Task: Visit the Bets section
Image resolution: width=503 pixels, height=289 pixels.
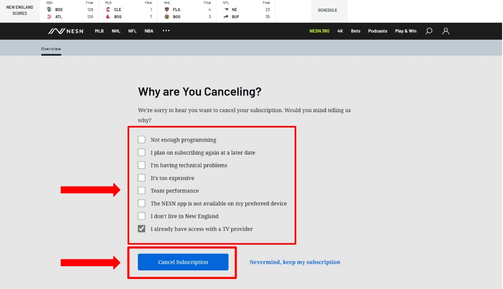Action: pyautogui.click(x=356, y=31)
